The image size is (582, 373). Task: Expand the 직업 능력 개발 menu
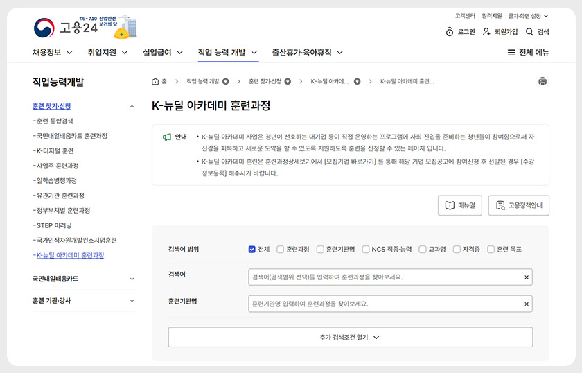tap(227, 53)
